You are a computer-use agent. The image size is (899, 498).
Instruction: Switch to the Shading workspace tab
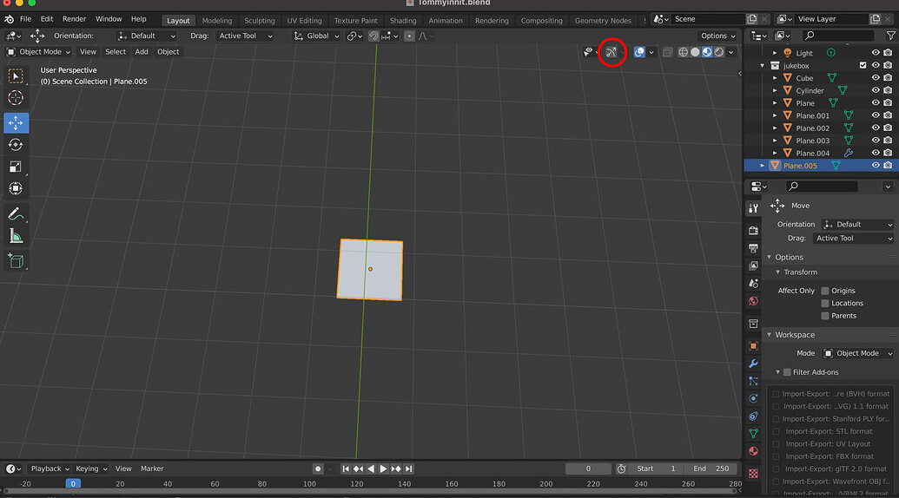tap(403, 21)
